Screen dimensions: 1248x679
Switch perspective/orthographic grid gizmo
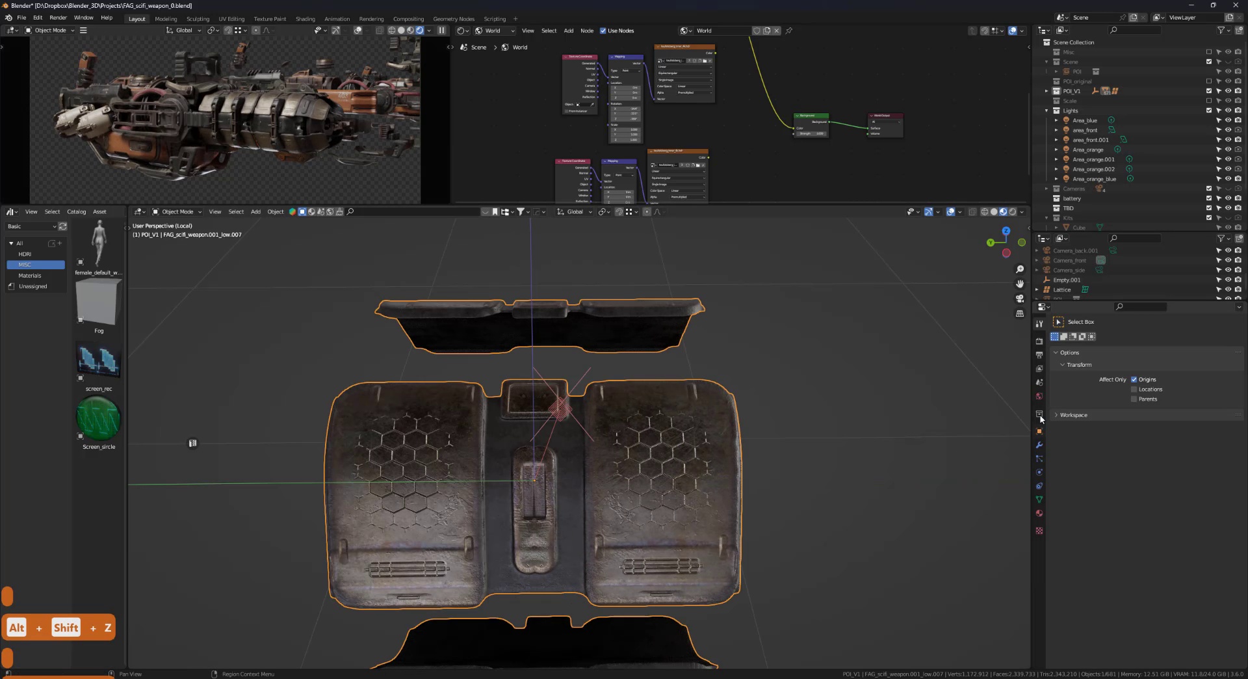[x=1020, y=313]
